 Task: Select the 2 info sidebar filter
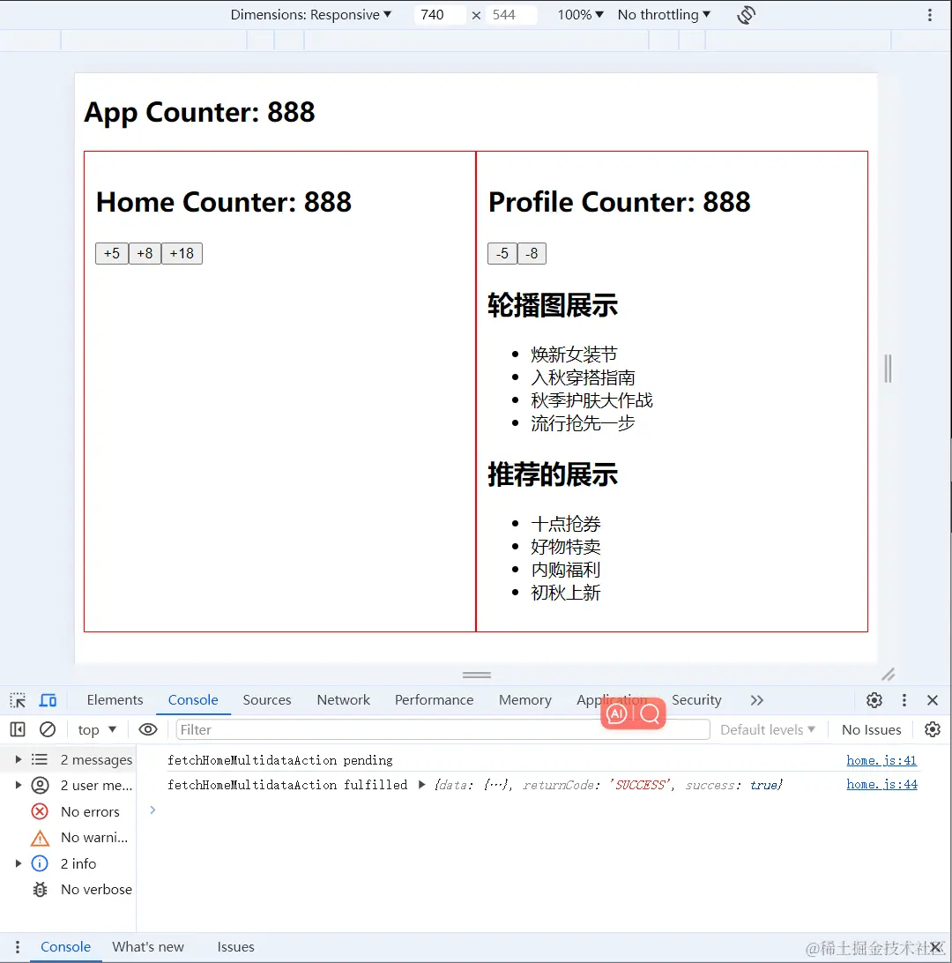coord(63,863)
